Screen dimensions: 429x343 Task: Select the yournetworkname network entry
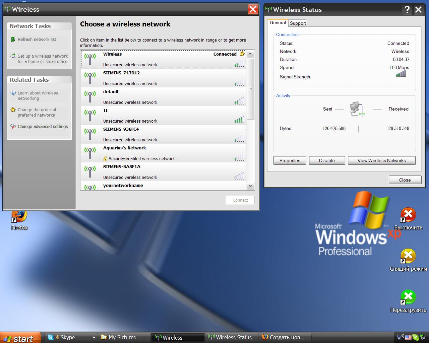tap(164, 186)
